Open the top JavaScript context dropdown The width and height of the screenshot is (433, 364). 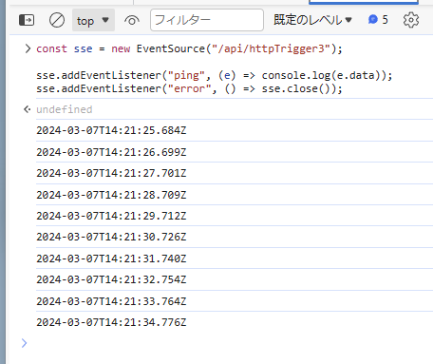click(x=93, y=20)
